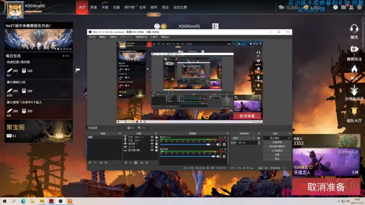
Task: Click 开始录制 in OBS controls
Action: click(x=277, y=142)
